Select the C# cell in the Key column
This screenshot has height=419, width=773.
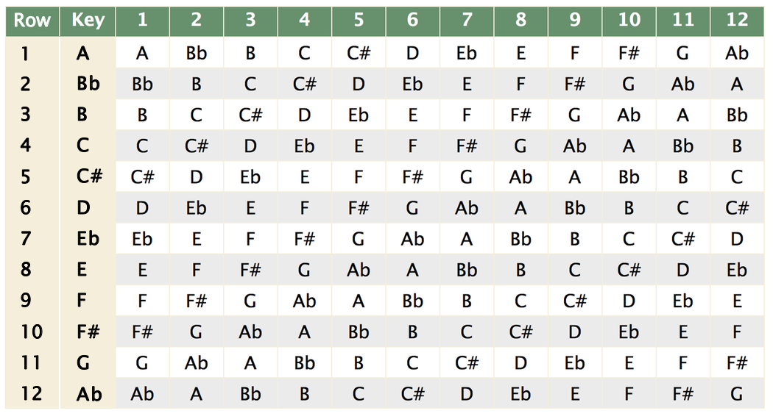88,177
